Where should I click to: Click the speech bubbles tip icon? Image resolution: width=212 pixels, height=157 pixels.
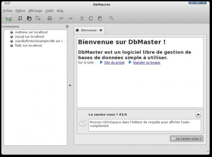coord(83,123)
